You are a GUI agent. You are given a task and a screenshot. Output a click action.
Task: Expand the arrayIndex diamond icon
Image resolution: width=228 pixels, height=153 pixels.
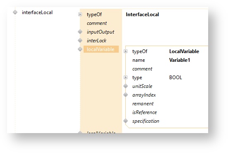126,95
